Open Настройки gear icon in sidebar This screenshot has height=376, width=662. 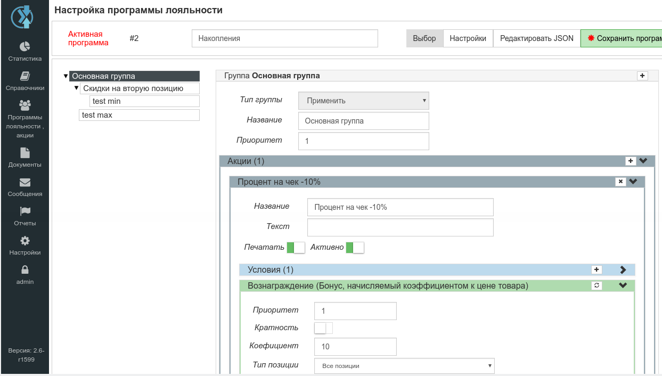pos(25,241)
